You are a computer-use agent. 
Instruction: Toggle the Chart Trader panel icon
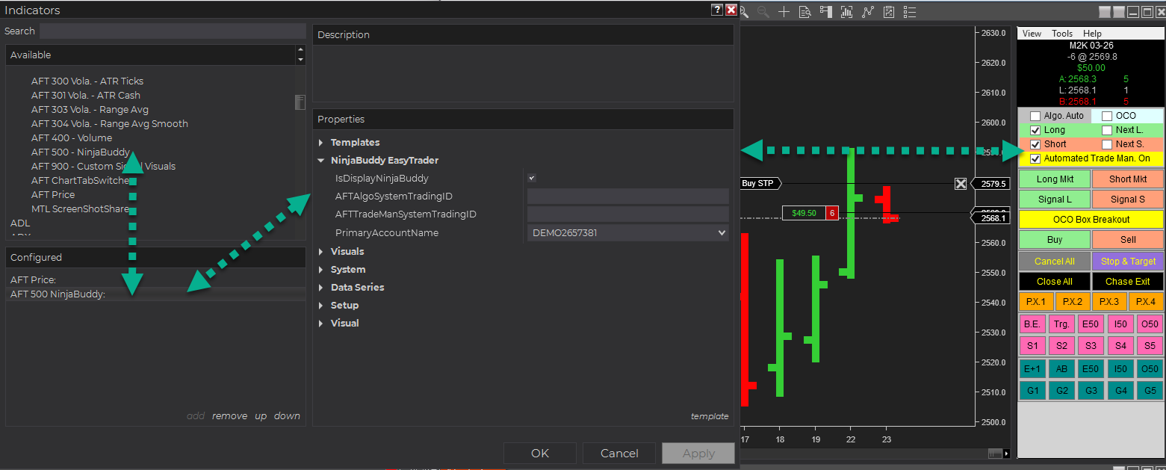pyautogui.click(x=826, y=11)
